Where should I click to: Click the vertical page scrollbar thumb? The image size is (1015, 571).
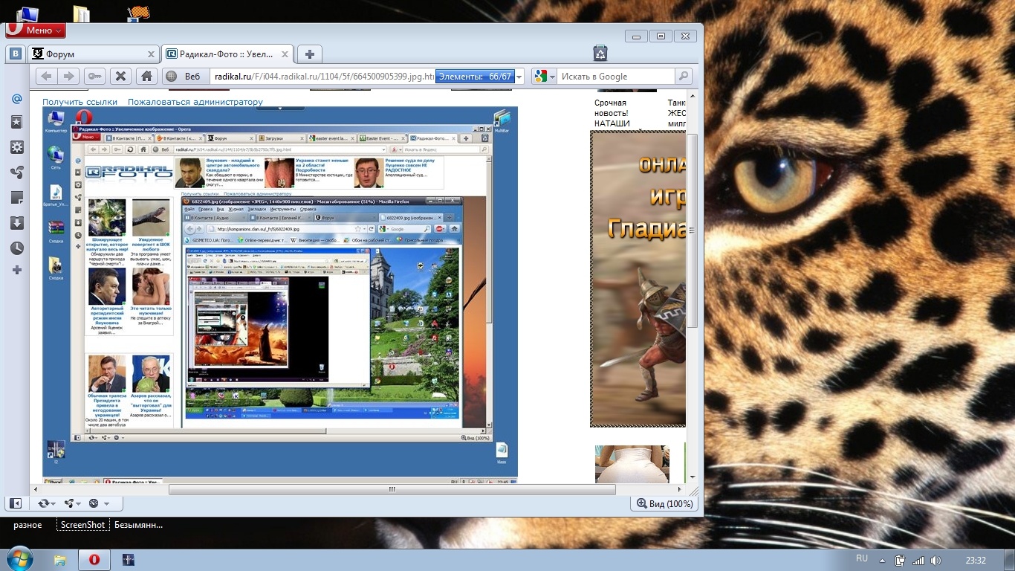(x=693, y=231)
